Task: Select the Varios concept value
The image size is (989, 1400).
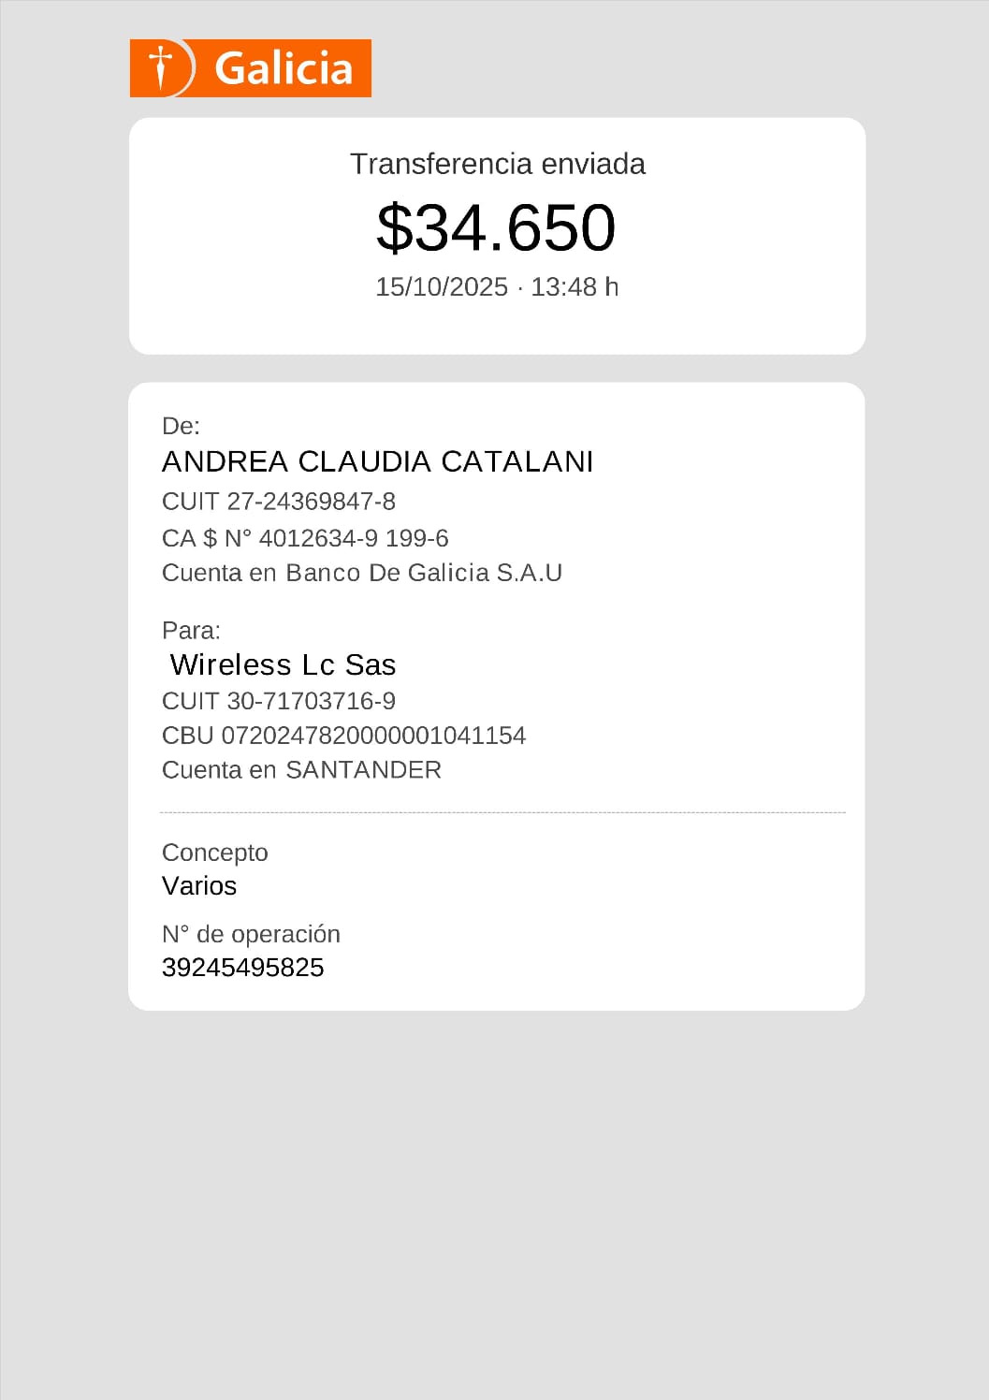Action: coord(199,885)
